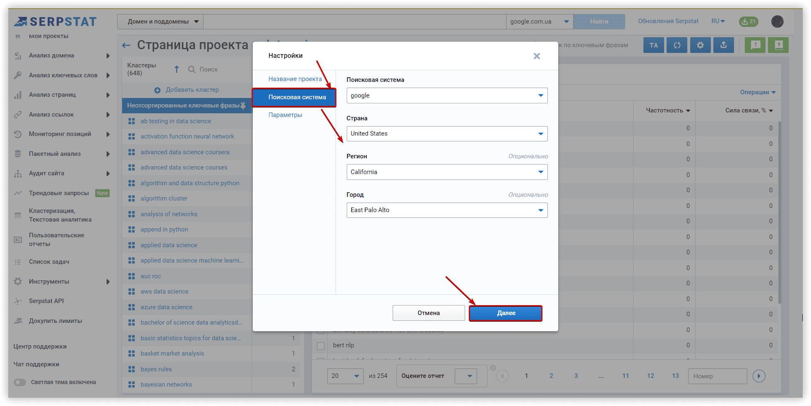Open the downloads badge showing 21
Screen dimensions: 811x406
point(749,21)
